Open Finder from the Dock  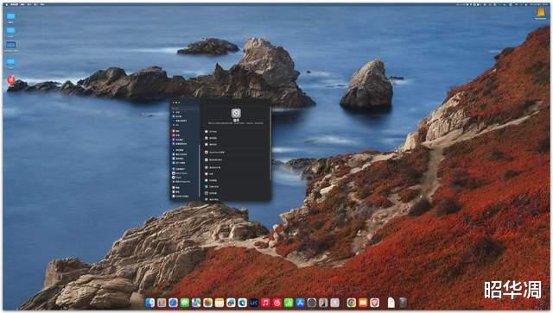pyautogui.click(x=149, y=303)
